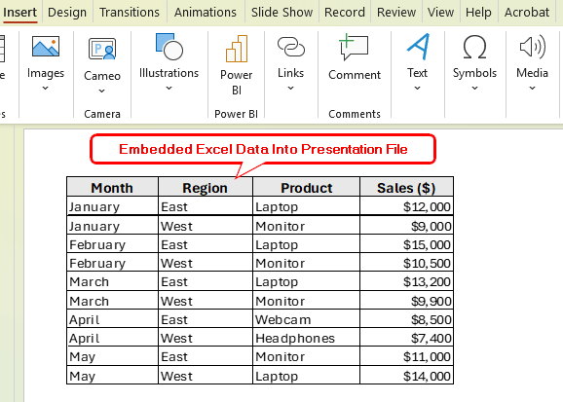Click the $9,900 sales cell
Image resolution: width=563 pixels, height=402 pixels.
(406, 301)
